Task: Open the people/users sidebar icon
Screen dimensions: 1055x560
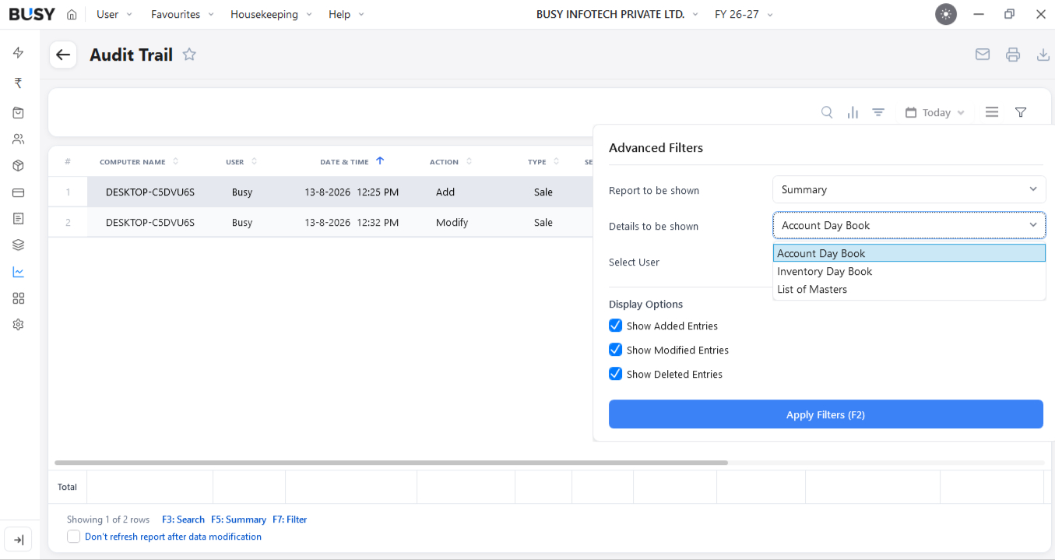Action: click(19, 139)
